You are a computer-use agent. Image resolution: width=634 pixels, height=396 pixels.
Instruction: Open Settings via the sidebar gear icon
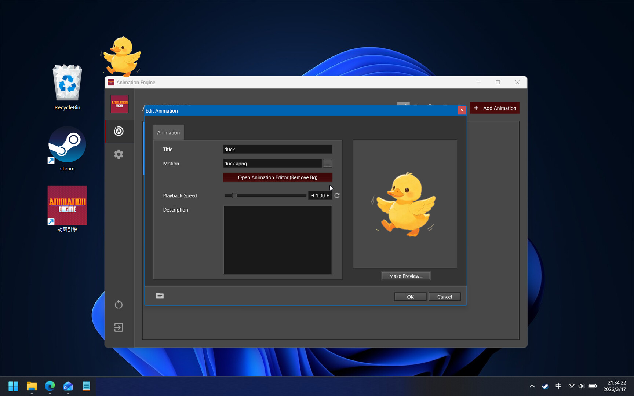pyautogui.click(x=119, y=154)
